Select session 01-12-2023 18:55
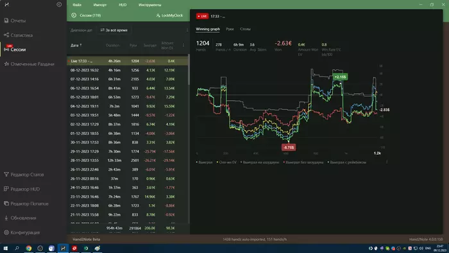 128,133
